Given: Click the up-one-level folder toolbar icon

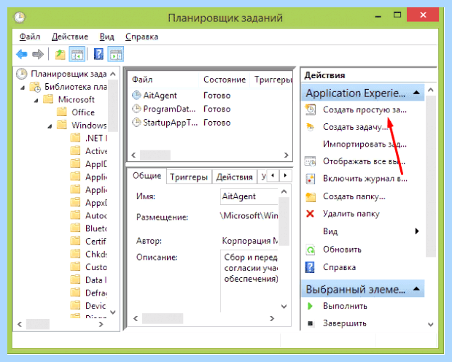Looking at the screenshot, I should (61, 54).
